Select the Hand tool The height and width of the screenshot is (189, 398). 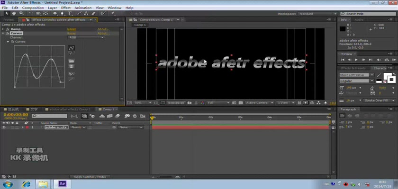pos(14,13)
